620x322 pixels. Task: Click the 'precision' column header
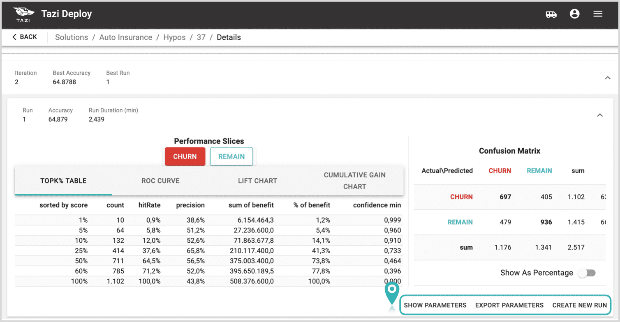(190, 205)
